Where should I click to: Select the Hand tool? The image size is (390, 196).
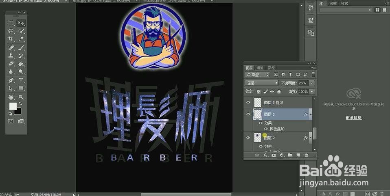point(11,97)
